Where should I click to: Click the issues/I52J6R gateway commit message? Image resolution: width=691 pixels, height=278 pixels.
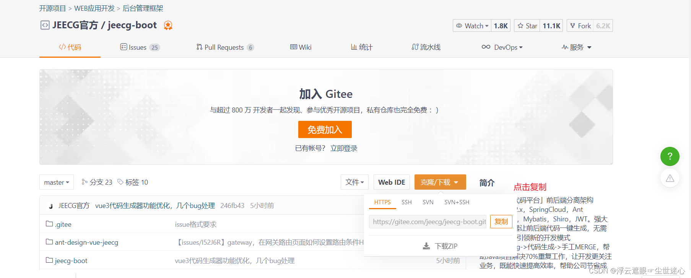[x=269, y=242]
